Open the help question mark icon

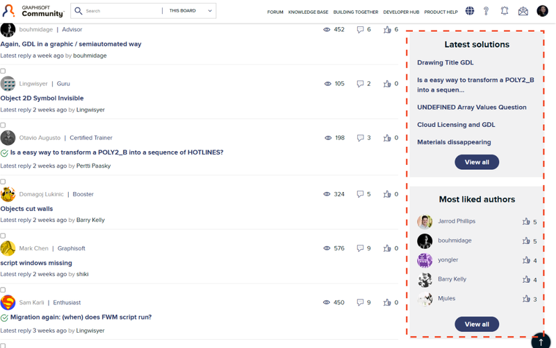tap(486, 11)
